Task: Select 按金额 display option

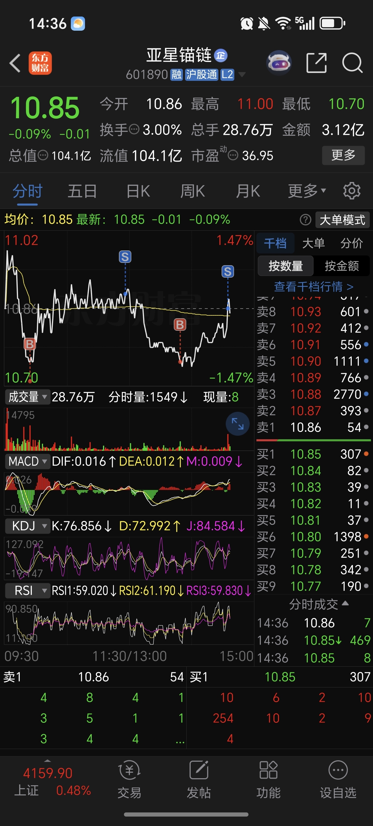Action: click(x=341, y=266)
